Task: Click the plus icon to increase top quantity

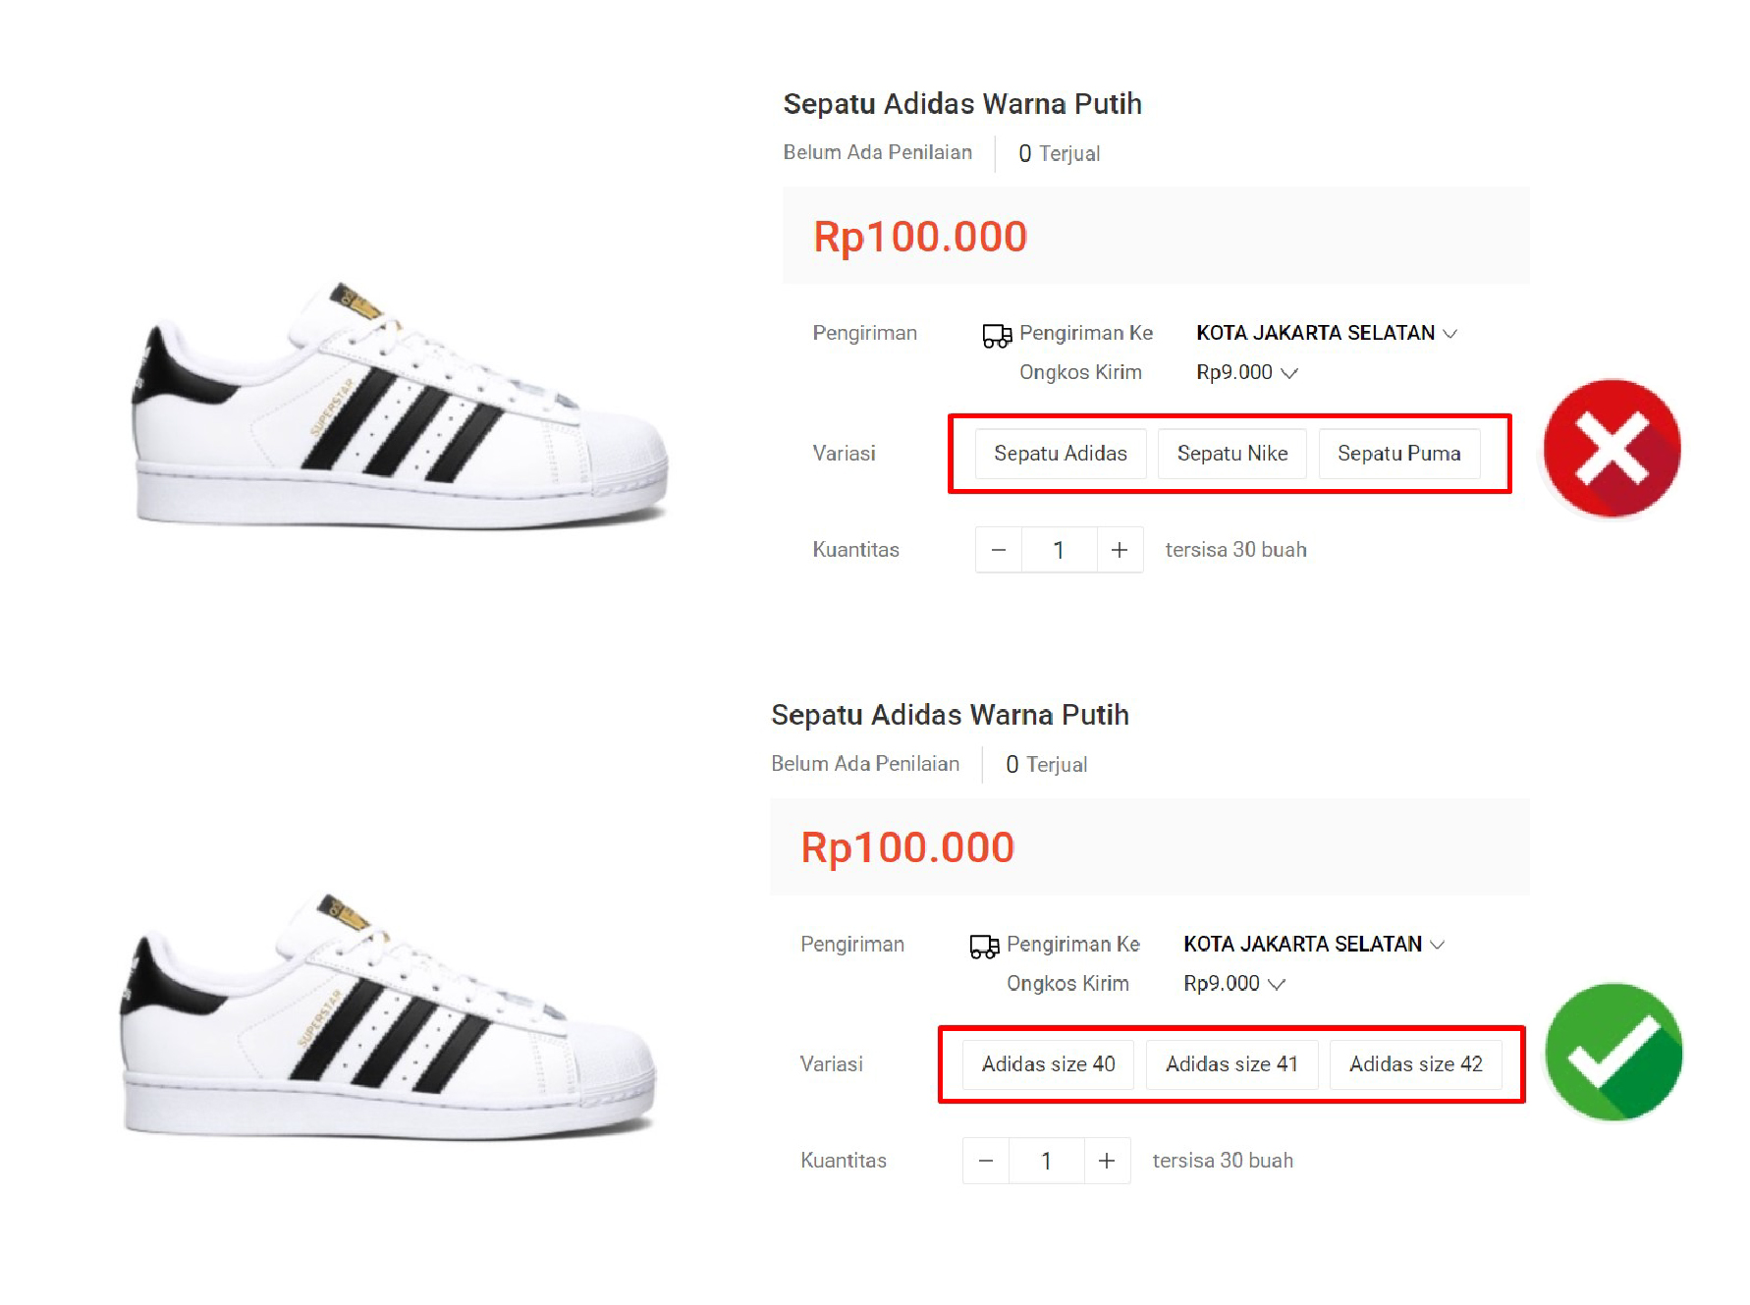Action: 1120,550
